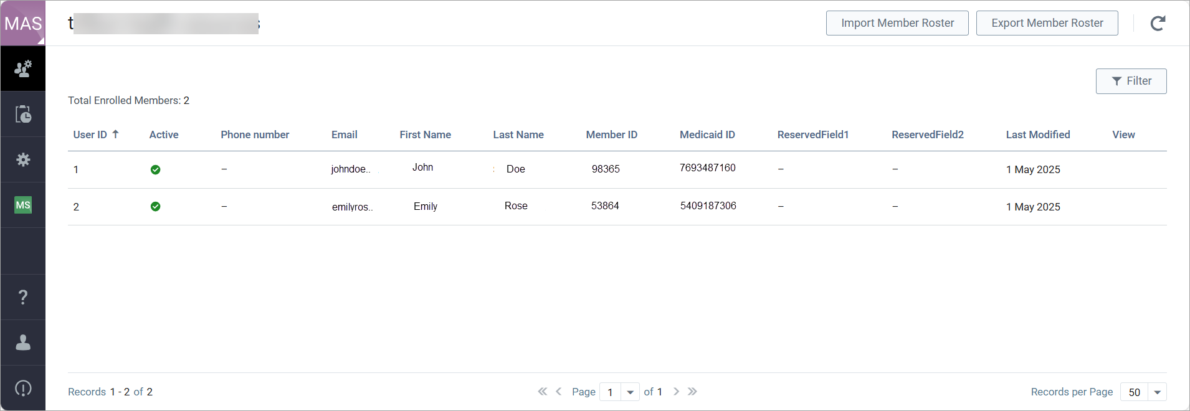Sort by Last Name column header
1190x411 pixels.
518,135
